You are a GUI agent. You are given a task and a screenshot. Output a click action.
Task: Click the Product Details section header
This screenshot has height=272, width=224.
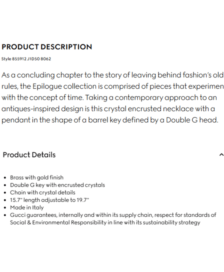pyautogui.click(x=29, y=155)
